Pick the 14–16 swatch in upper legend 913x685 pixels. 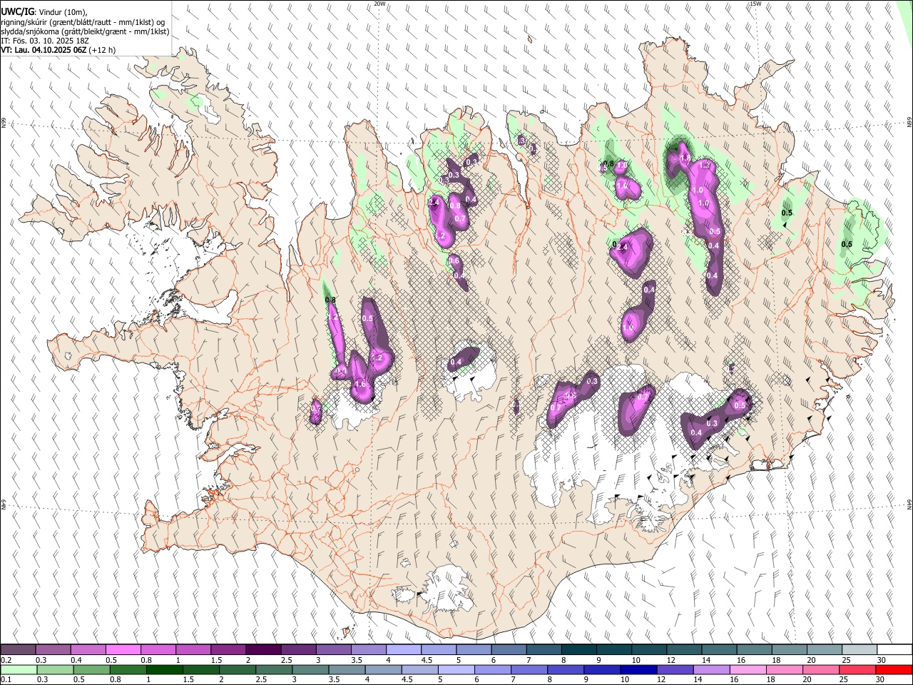click(x=718, y=649)
